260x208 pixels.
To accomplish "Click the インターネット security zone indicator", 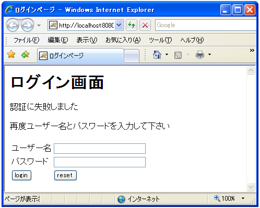I will click(x=138, y=199).
